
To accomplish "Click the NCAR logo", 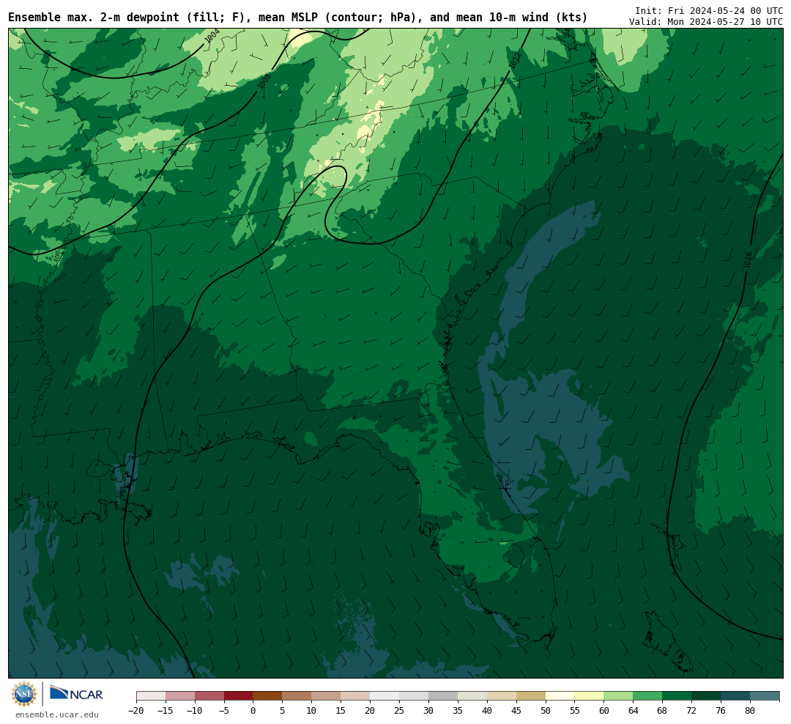I will [76, 693].
